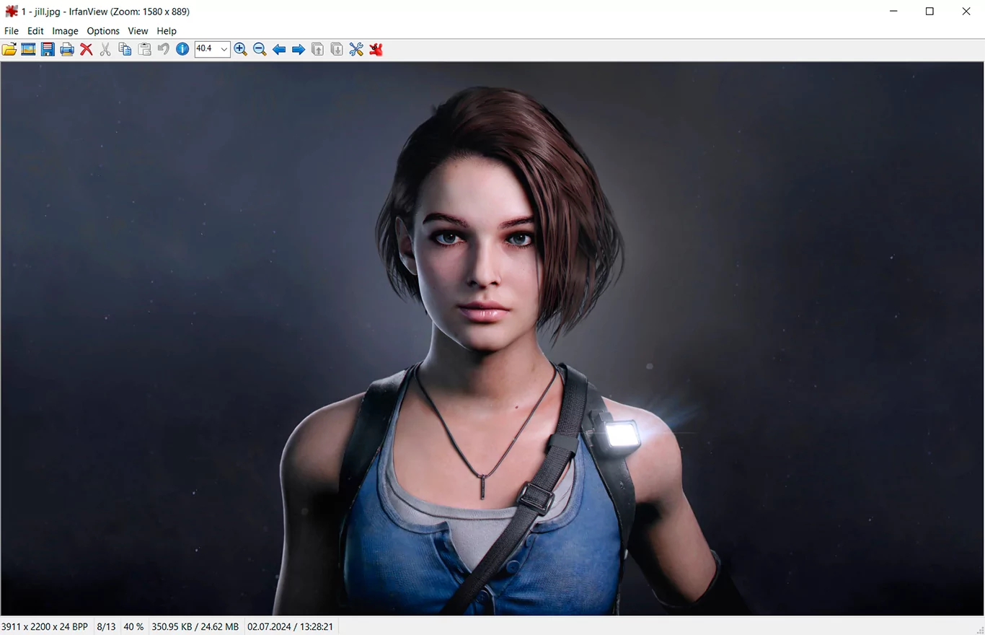Go to previous image with the left arrow
The width and height of the screenshot is (985, 635).
[279, 50]
